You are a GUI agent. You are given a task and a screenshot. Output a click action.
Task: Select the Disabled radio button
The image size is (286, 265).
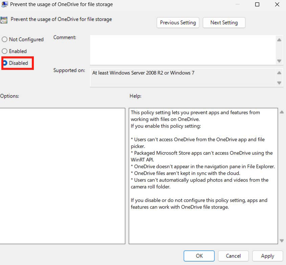point(5,63)
